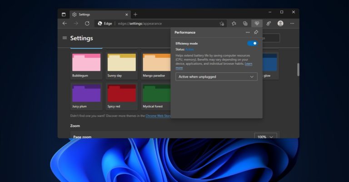This screenshot has height=182, width=349.
Task: Open the Favorites star toolbar icon
Action: click(234, 24)
